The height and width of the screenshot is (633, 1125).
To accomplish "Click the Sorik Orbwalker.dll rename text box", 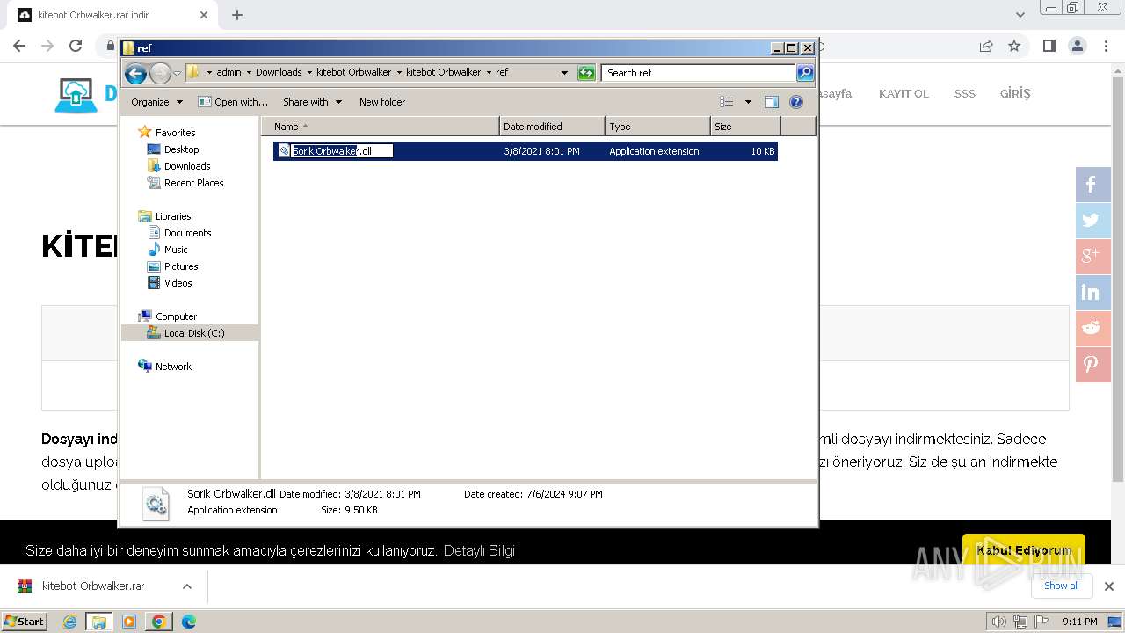I will click(x=343, y=151).
